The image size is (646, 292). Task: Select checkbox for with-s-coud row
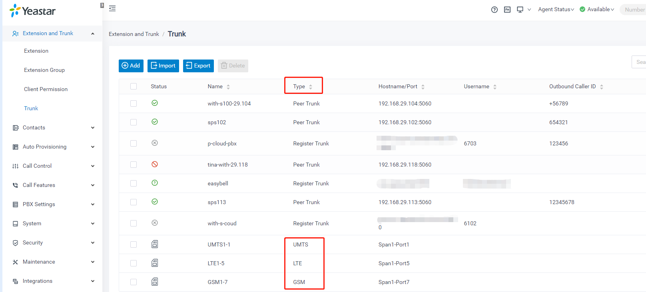(x=134, y=223)
